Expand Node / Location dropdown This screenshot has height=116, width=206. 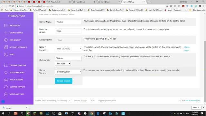68,49
